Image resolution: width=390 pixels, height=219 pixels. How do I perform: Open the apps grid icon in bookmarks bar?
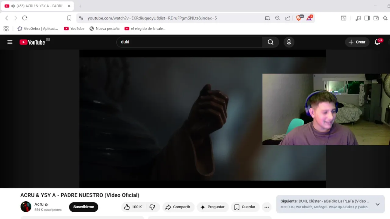[x=6, y=29]
